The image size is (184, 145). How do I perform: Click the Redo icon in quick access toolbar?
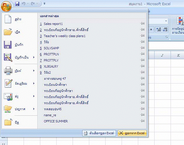(x=33, y=4)
